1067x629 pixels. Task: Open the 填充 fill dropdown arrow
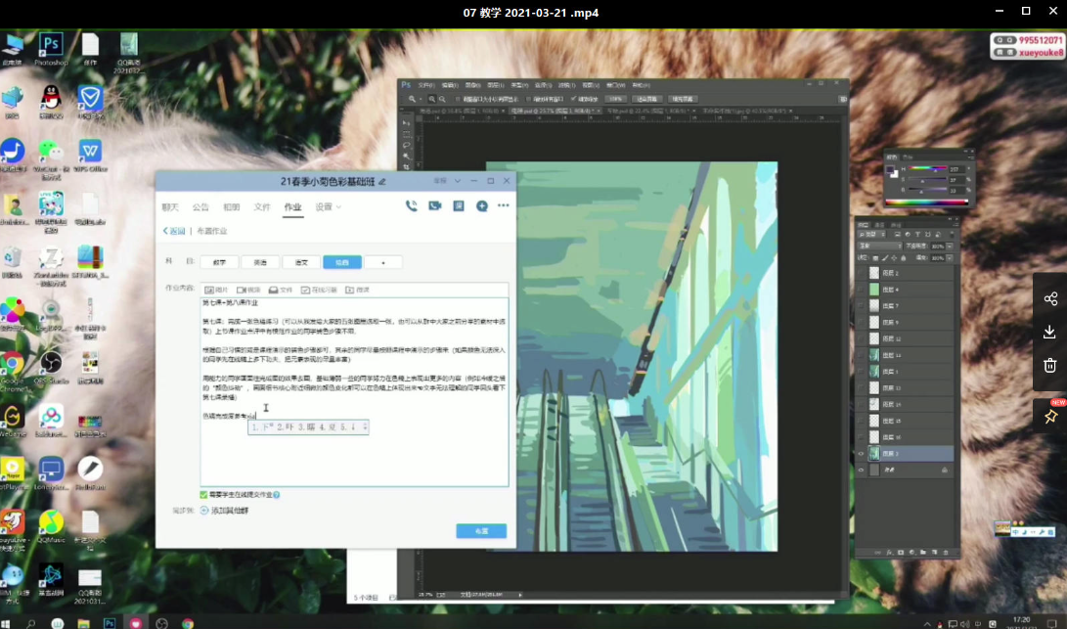(950, 258)
